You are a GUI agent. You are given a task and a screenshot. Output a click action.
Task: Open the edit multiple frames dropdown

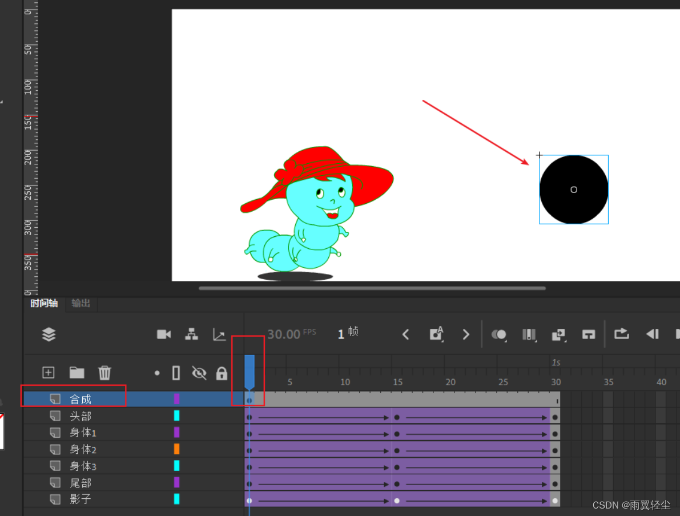pyautogui.click(x=529, y=334)
